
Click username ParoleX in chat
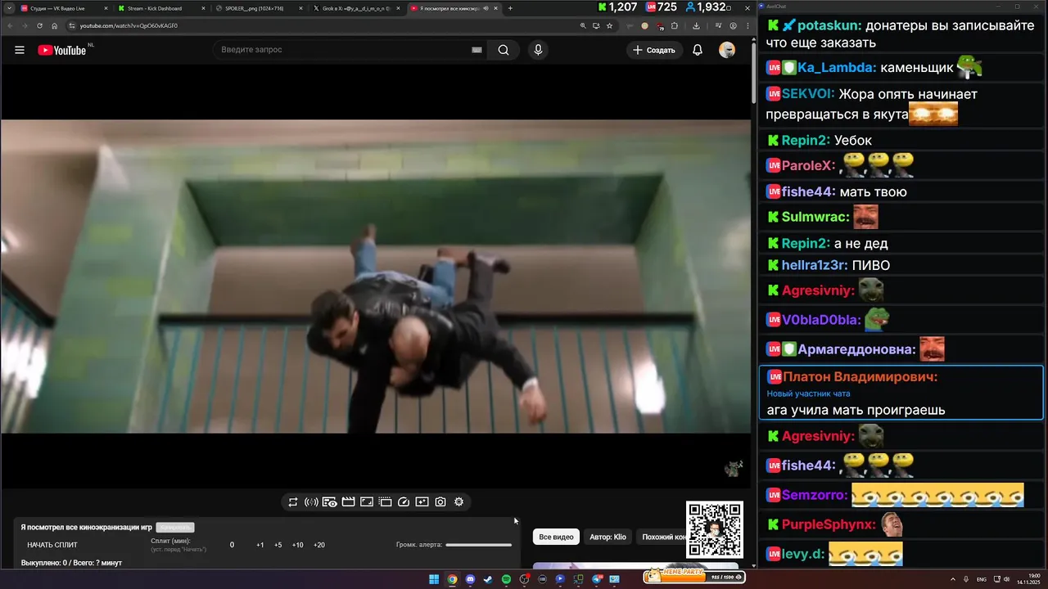tap(808, 166)
